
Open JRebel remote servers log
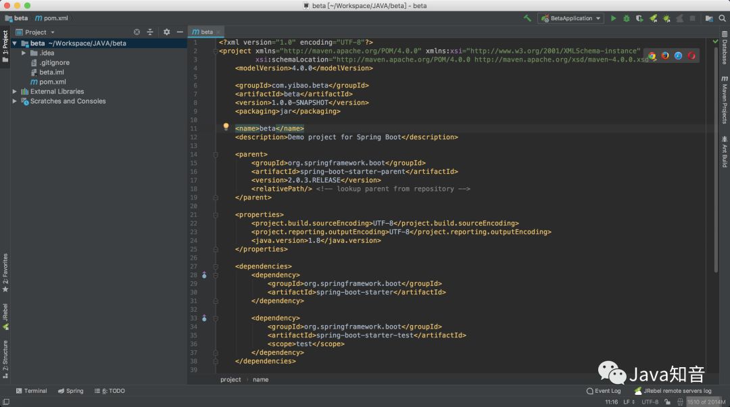673,391
